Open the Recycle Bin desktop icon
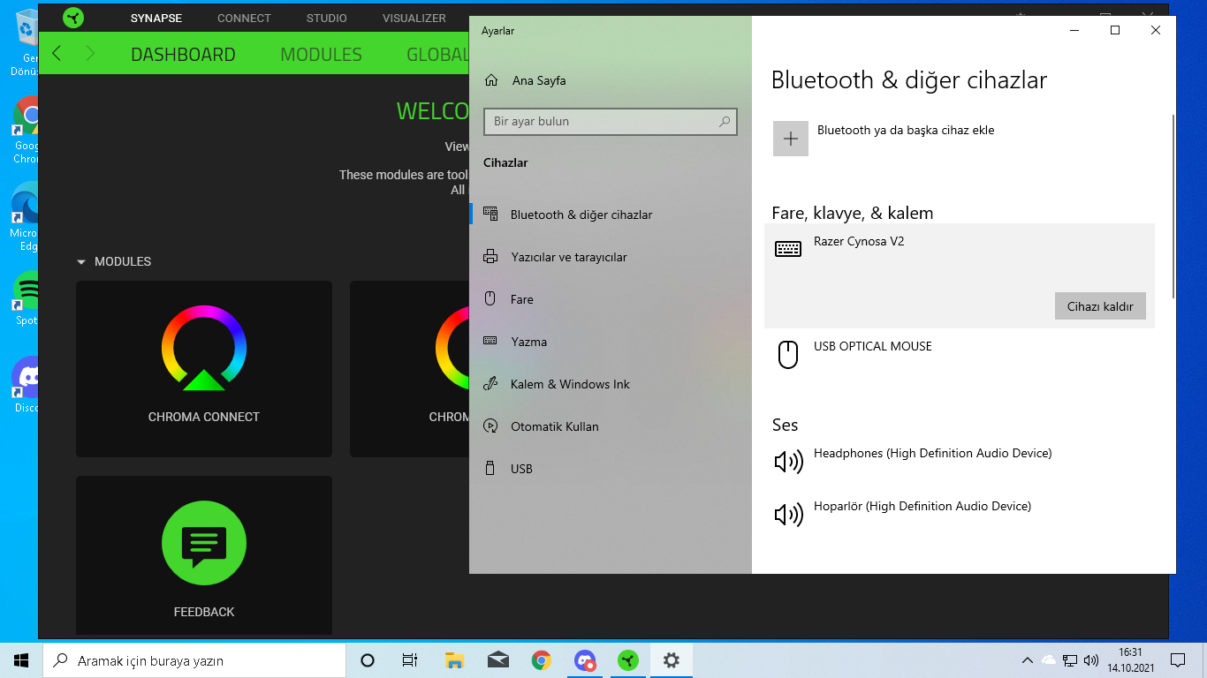 point(26,42)
